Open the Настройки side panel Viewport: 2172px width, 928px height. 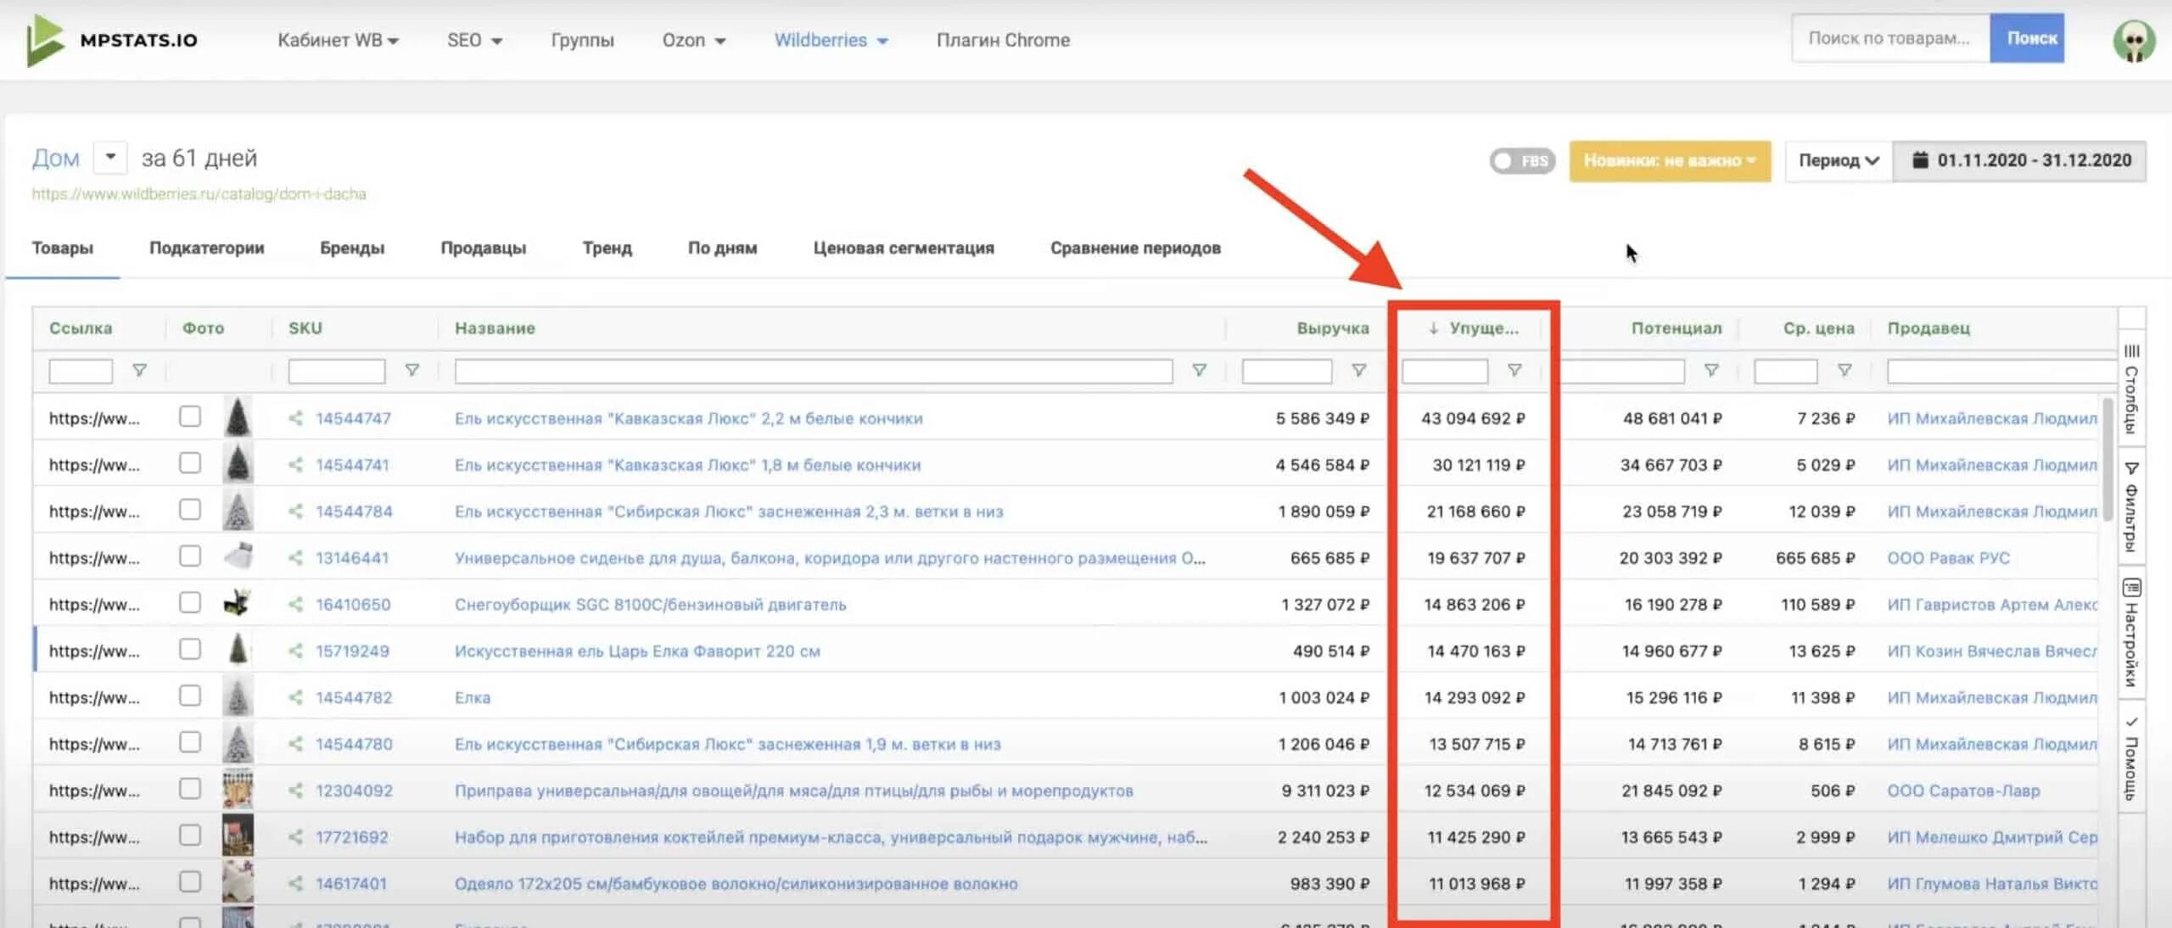tap(2131, 633)
